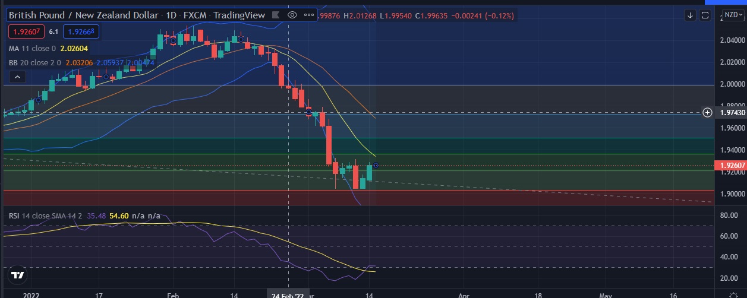Screen dimensions: 747x298
Task: Open the TradingView logo link
Action: pos(17,275)
